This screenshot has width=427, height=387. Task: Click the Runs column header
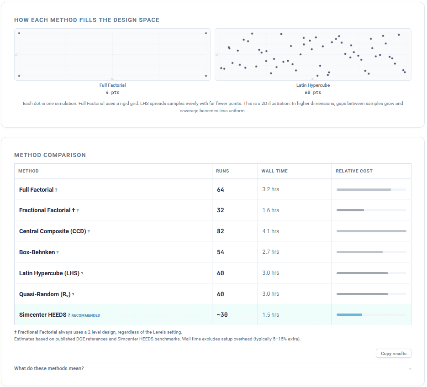[222, 171]
